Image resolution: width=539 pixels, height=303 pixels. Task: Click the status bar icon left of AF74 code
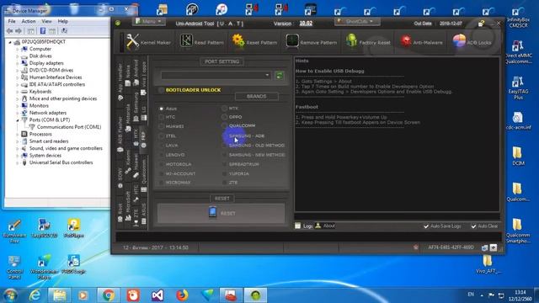tap(415, 247)
